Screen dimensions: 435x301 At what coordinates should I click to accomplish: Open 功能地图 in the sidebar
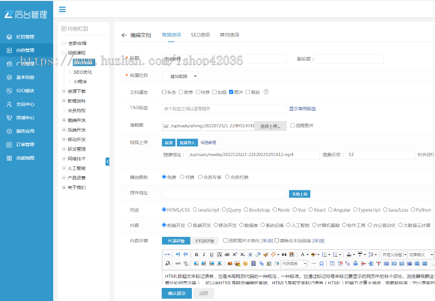(25, 158)
